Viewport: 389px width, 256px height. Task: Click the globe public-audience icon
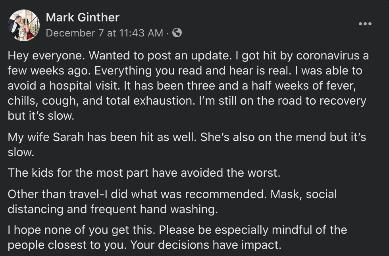pos(177,32)
